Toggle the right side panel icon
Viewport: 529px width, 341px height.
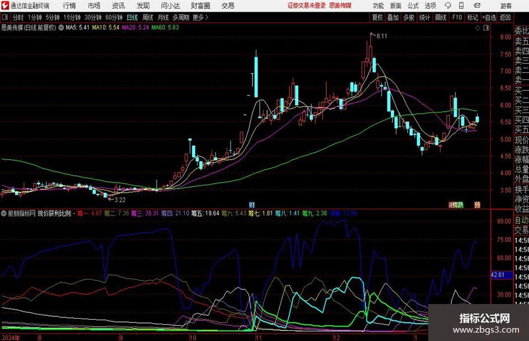pos(486,28)
